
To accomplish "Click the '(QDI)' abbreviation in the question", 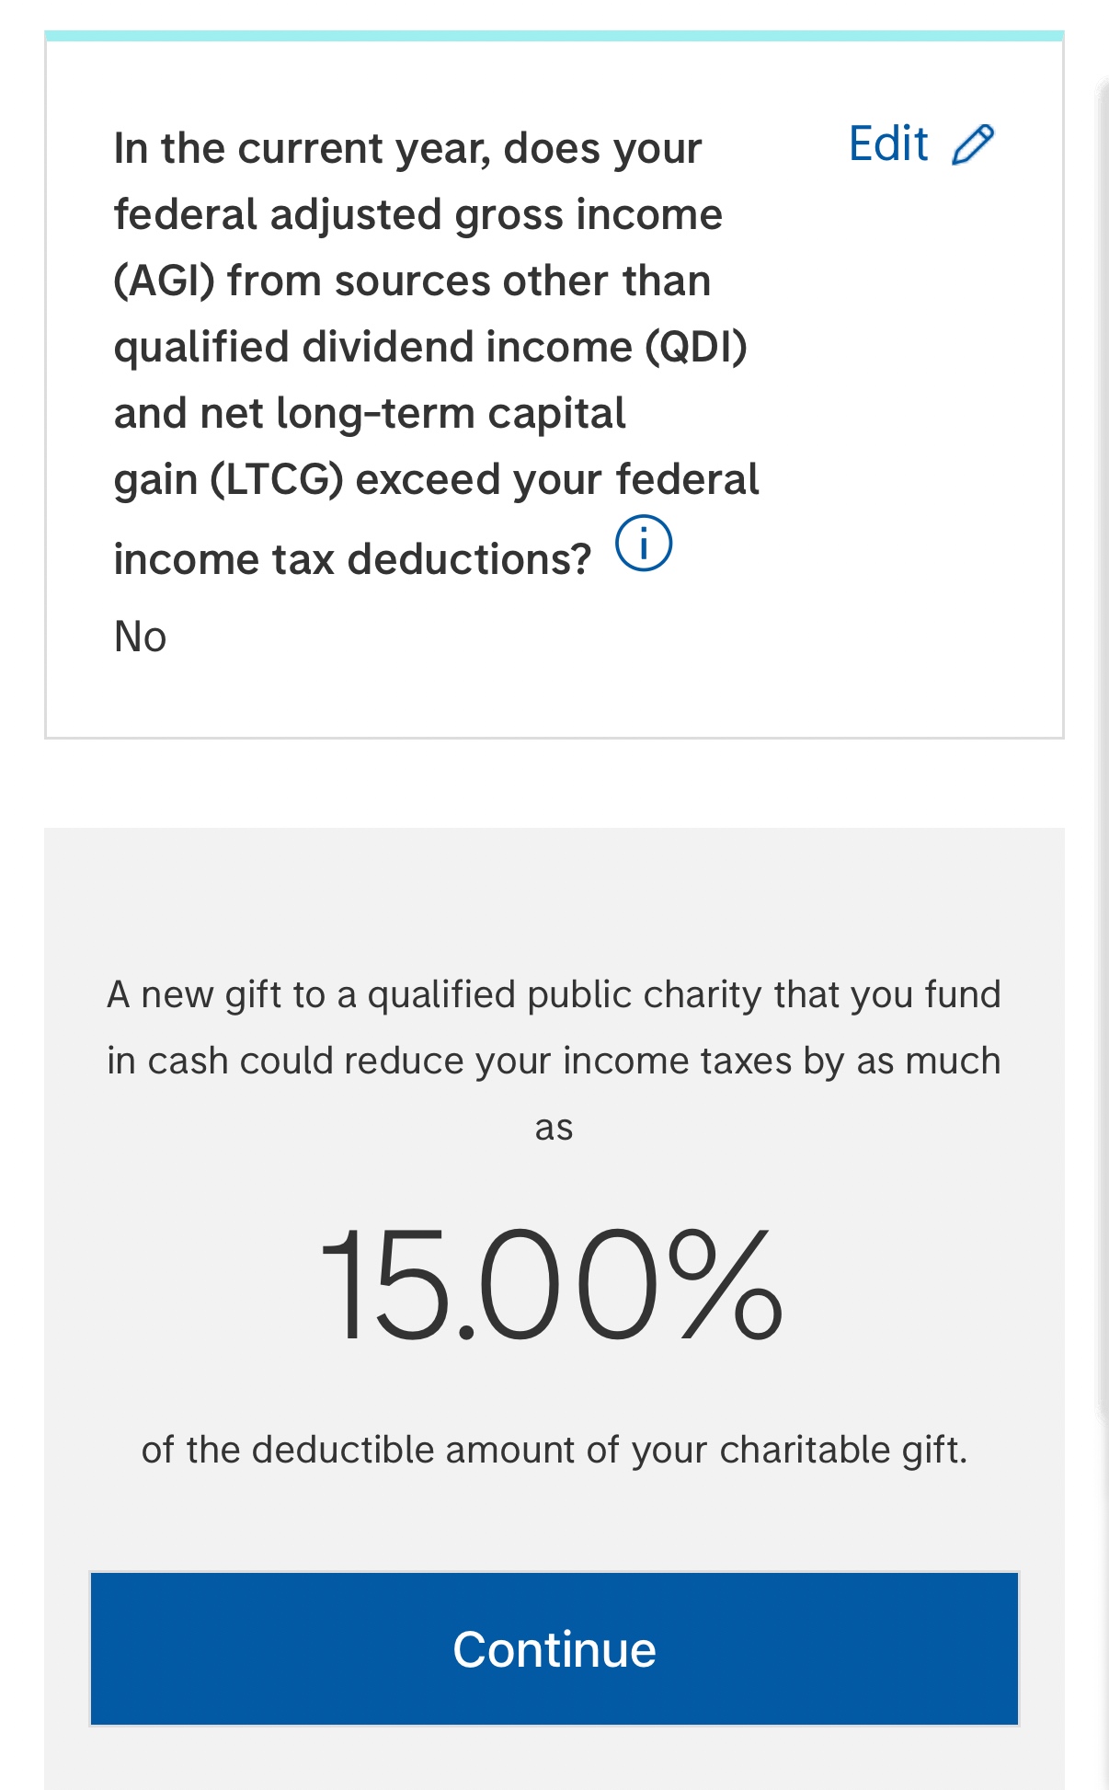I will pos(696,348).
